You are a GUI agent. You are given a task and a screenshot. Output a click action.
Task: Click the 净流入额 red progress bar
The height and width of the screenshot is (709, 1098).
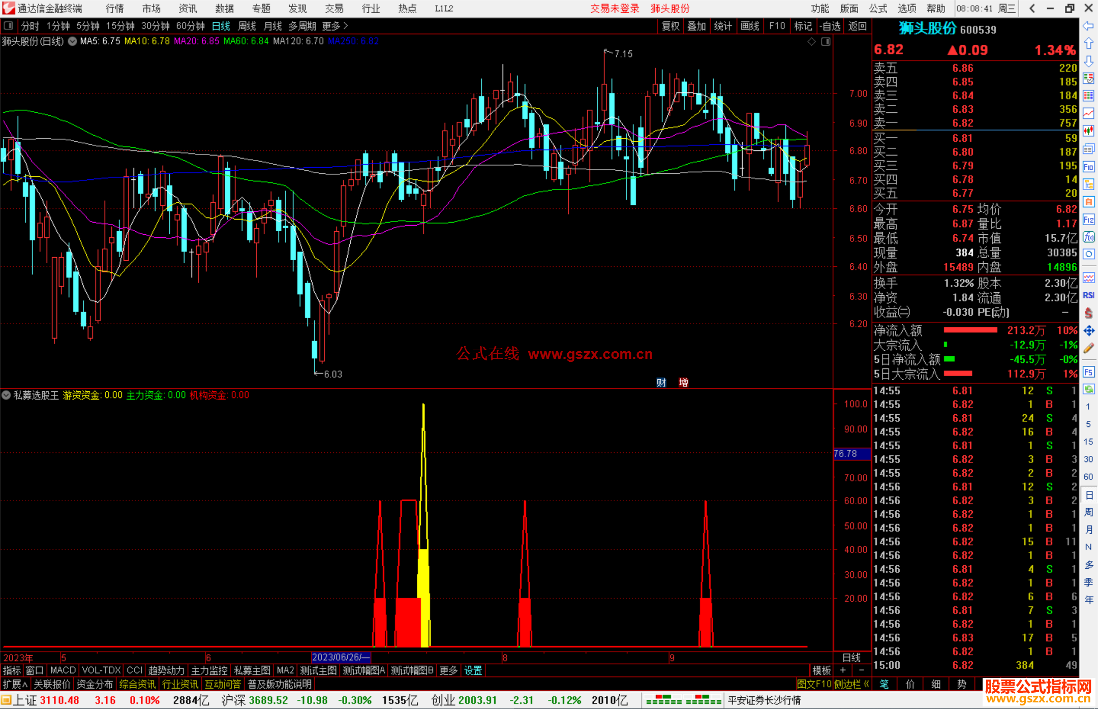(970, 330)
